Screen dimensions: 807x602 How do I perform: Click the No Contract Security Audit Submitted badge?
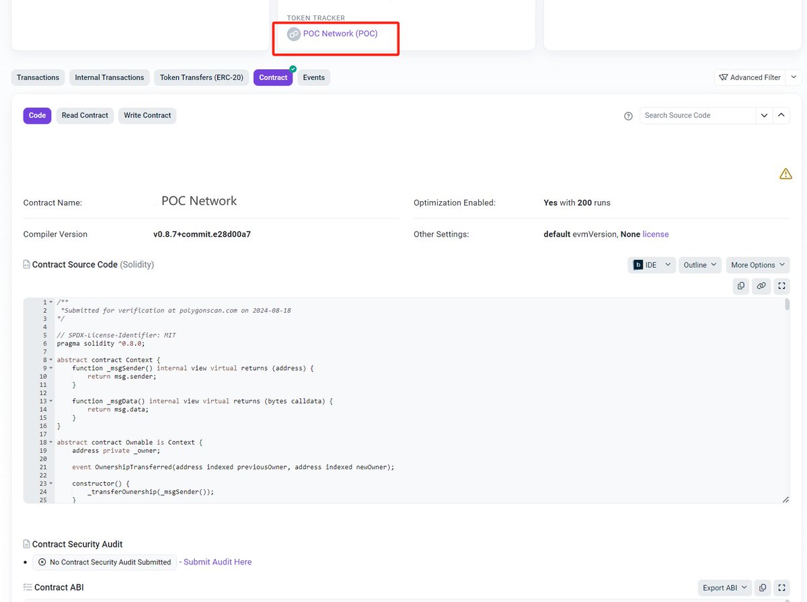point(104,562)
